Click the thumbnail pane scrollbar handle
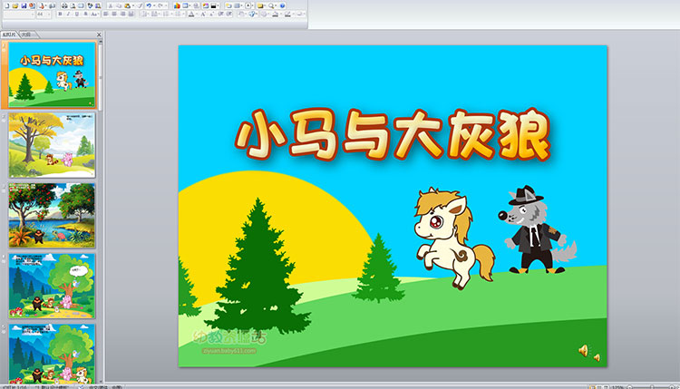 click(100, 77)
